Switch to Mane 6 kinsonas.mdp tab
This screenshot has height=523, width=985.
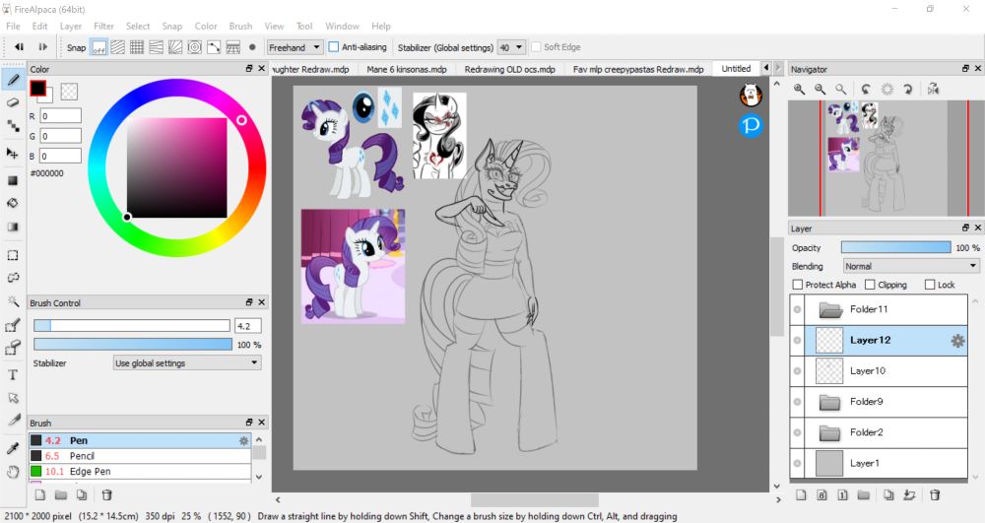click(x=407, y=69)
